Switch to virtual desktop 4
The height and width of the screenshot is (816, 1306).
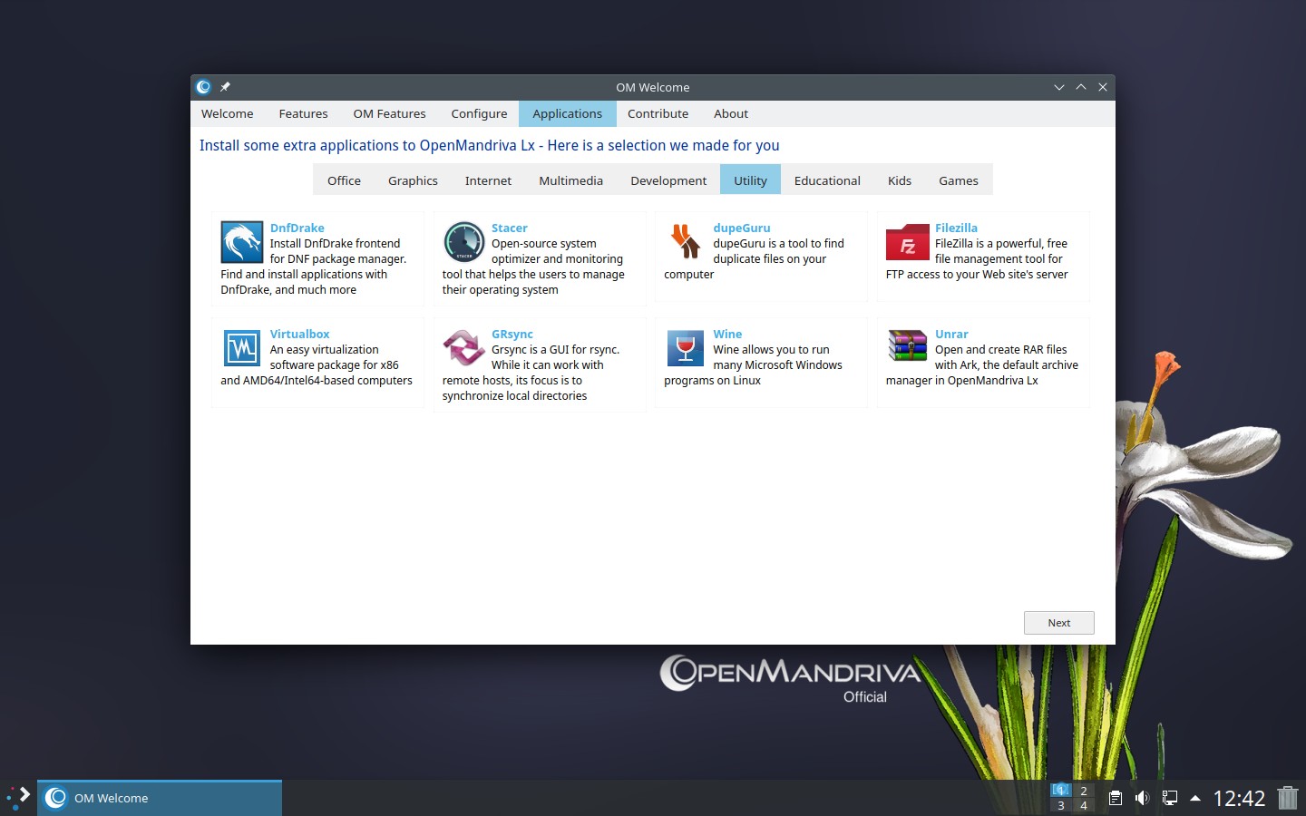[1083, 805]
